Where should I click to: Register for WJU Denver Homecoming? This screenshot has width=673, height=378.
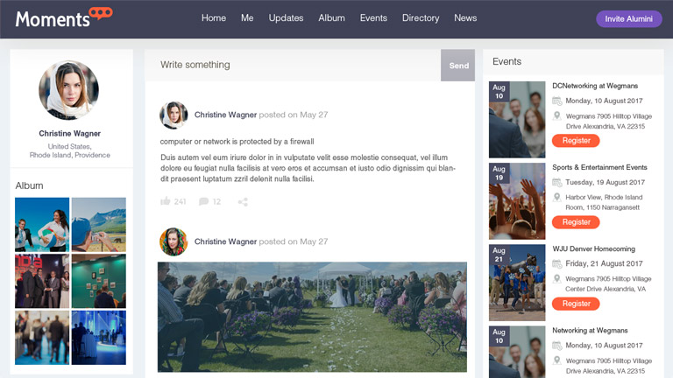click(576, 304)
